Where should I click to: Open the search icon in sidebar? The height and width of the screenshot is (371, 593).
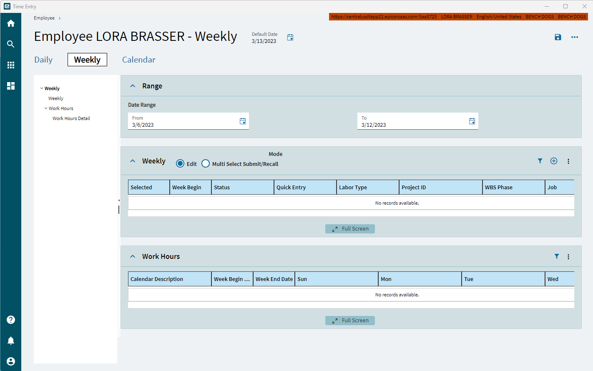click(11, 44)
